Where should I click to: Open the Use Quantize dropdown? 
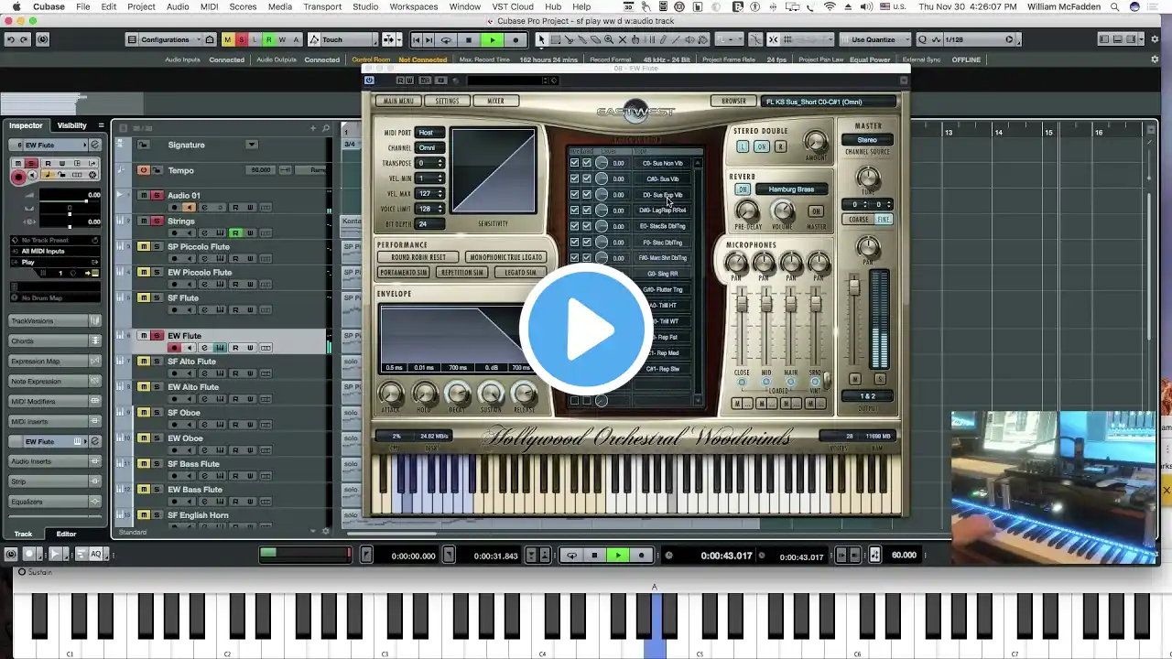[x=877, y=39]
